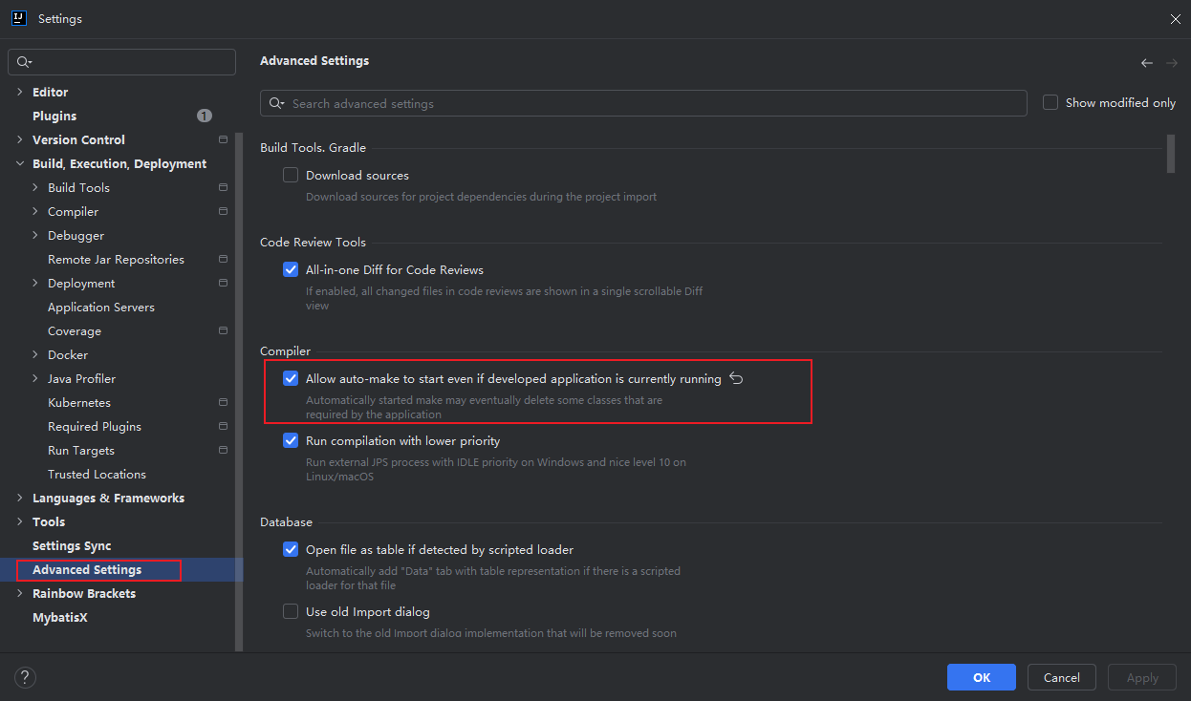Image resolution: width=1191 pixels, height=701 pixels.
Task: Toggle Run compilation with lower priority
Action: pos(291,440)
